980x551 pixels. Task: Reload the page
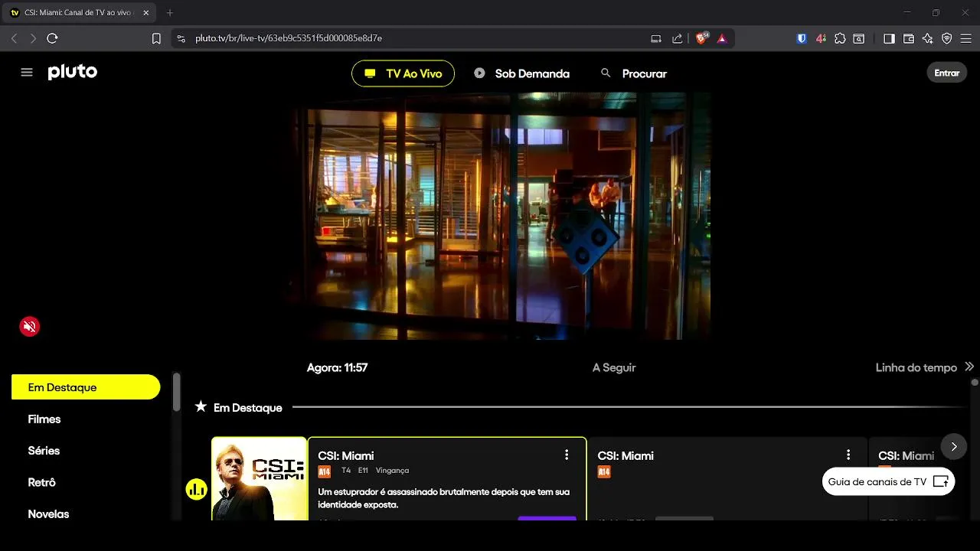pos(53,38)
